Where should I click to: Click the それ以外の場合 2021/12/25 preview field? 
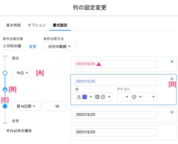point(116,132)
